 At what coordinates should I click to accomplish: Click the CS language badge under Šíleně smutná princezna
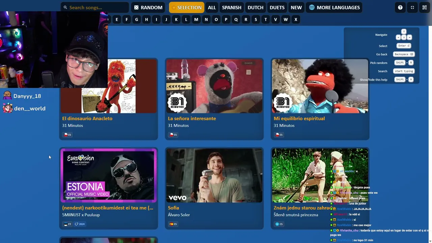pos(279,224)
